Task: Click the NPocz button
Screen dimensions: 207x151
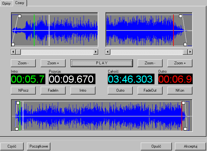Action: (23, 90)
